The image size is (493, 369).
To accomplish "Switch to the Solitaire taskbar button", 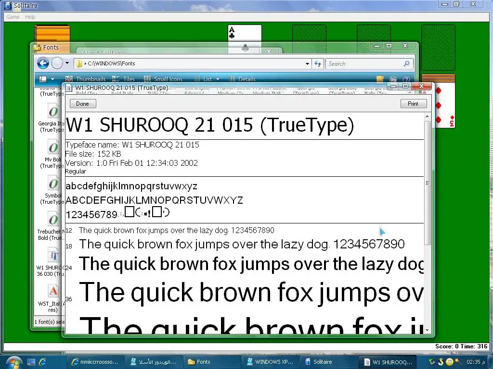I will 328,362.
